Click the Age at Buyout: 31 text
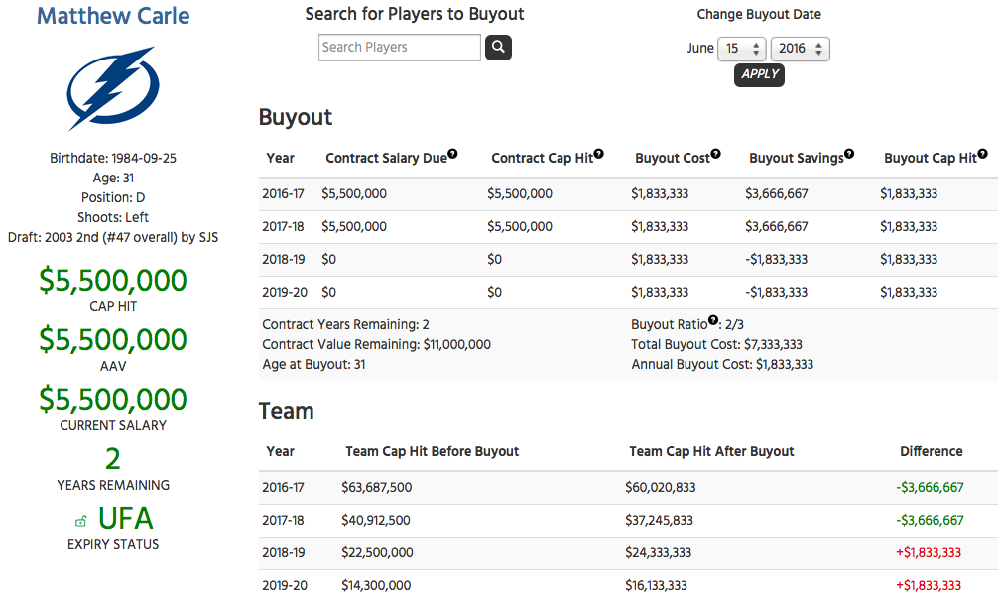 pyautogui.click(x=313, y=365)
